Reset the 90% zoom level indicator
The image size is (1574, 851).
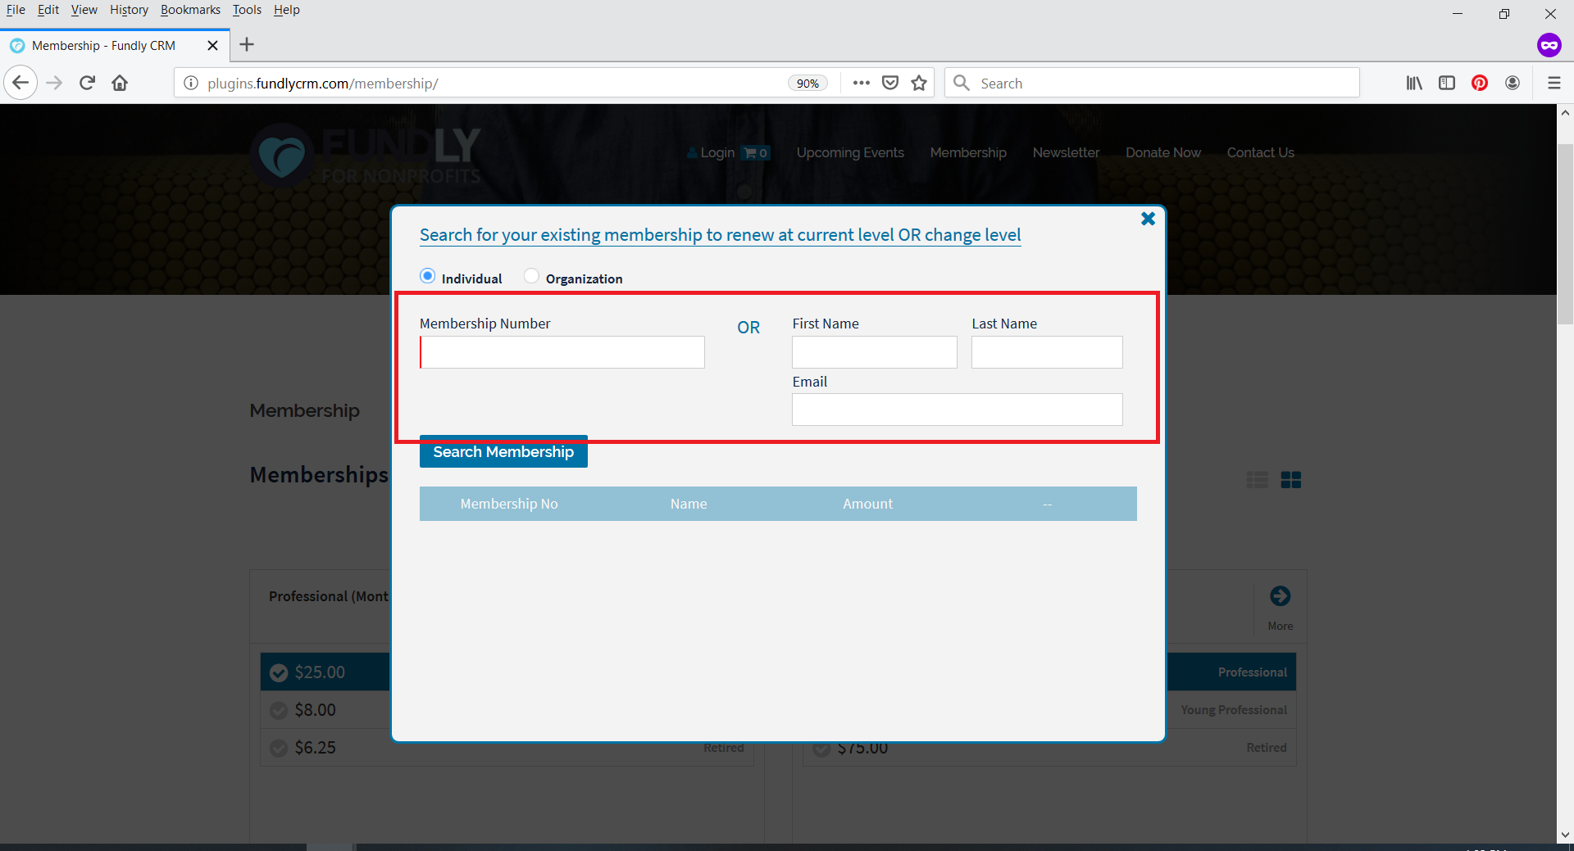click(807, 84)
